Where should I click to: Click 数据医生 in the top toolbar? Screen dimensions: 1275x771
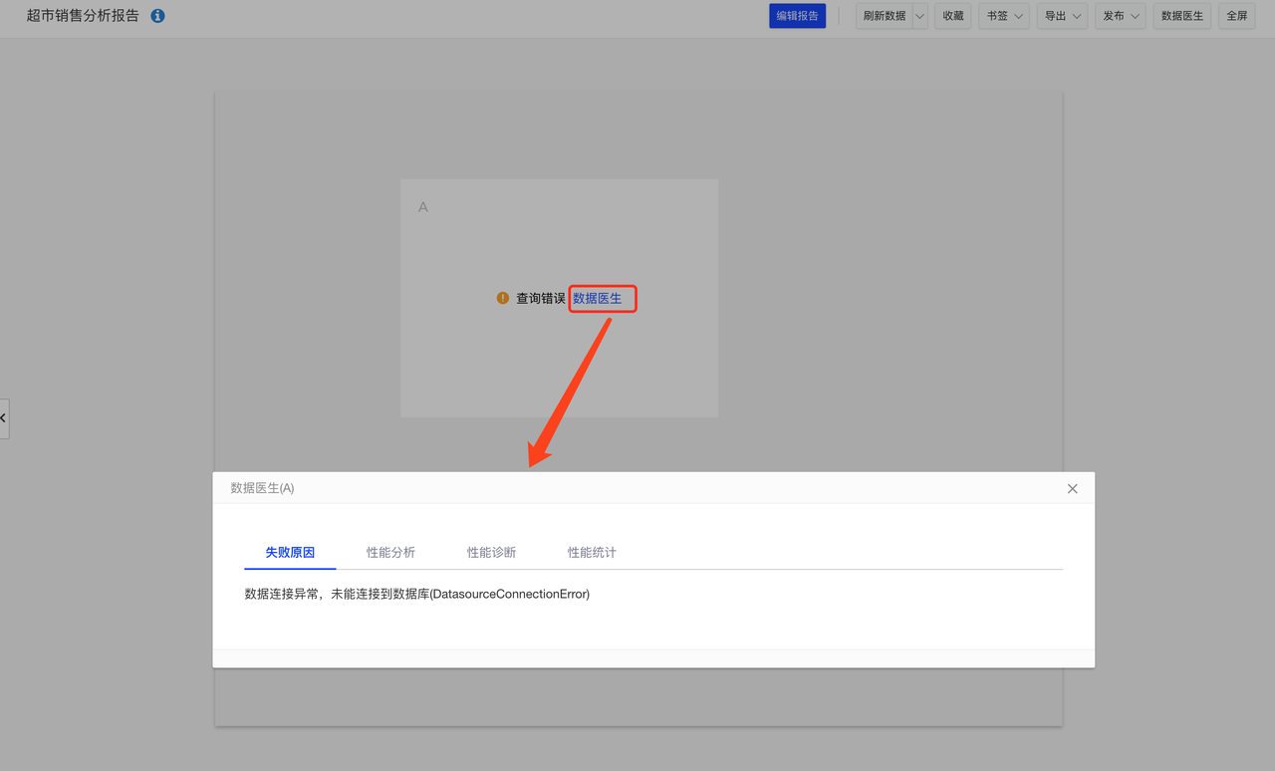(x=1182, y=16)
